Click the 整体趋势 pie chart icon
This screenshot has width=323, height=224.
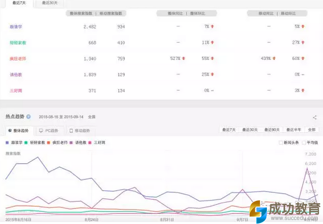[10, 131]
